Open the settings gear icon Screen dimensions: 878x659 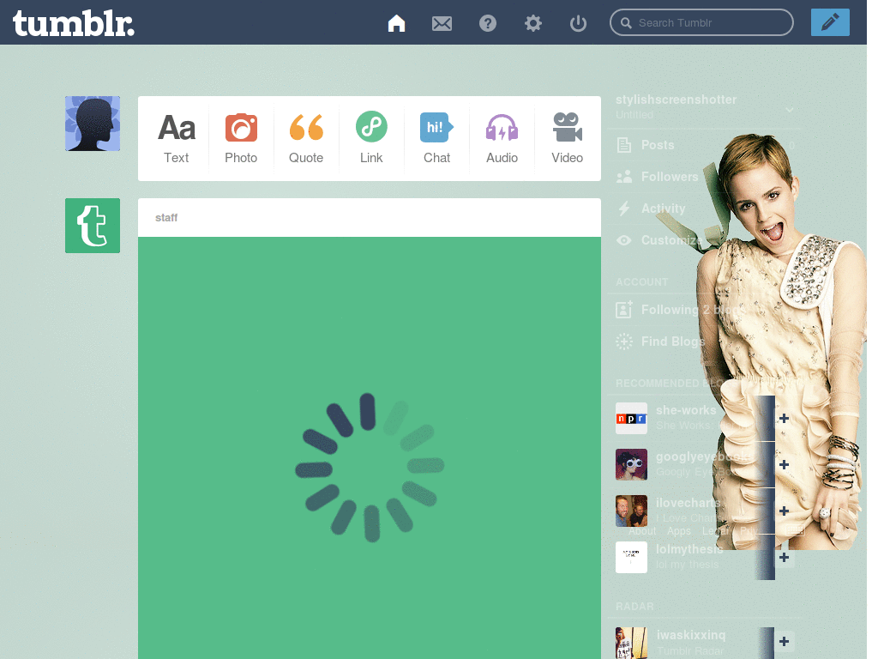point(533,23)
